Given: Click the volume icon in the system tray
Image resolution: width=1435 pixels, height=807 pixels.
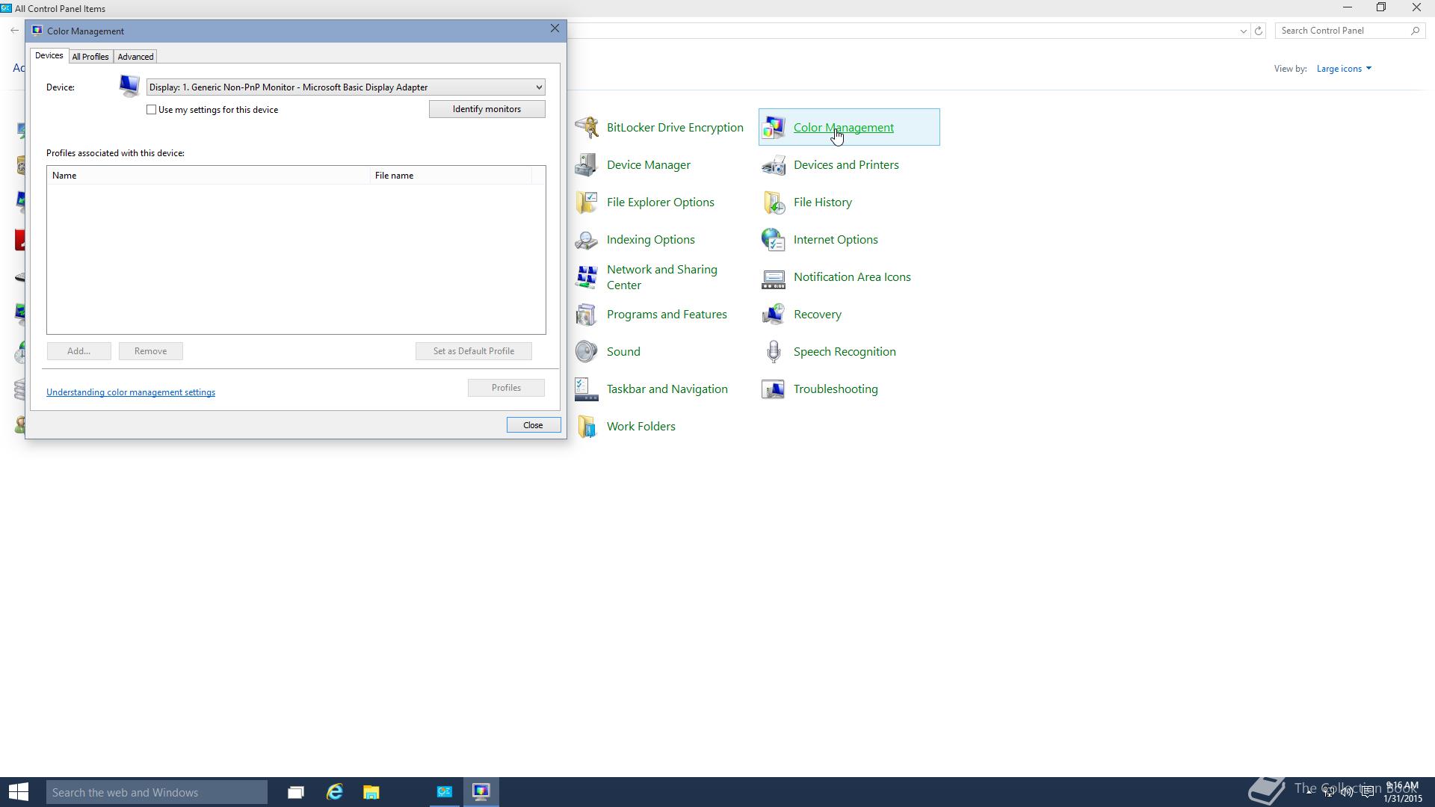Looking at the screenshot, I should (1347, 792).
